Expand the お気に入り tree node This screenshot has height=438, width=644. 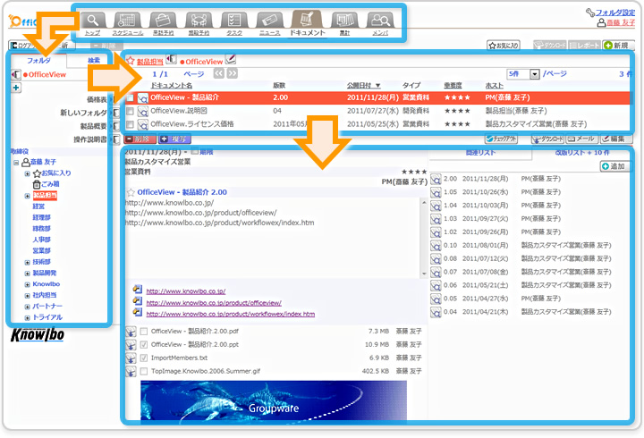[27, 173]
